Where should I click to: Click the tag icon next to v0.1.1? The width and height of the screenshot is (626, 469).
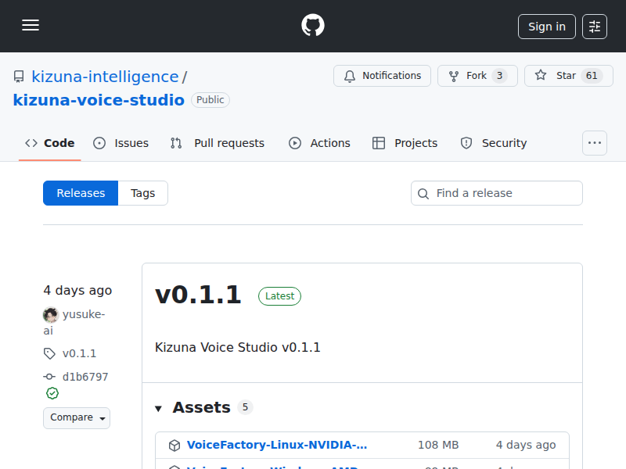tap(50, 353)
